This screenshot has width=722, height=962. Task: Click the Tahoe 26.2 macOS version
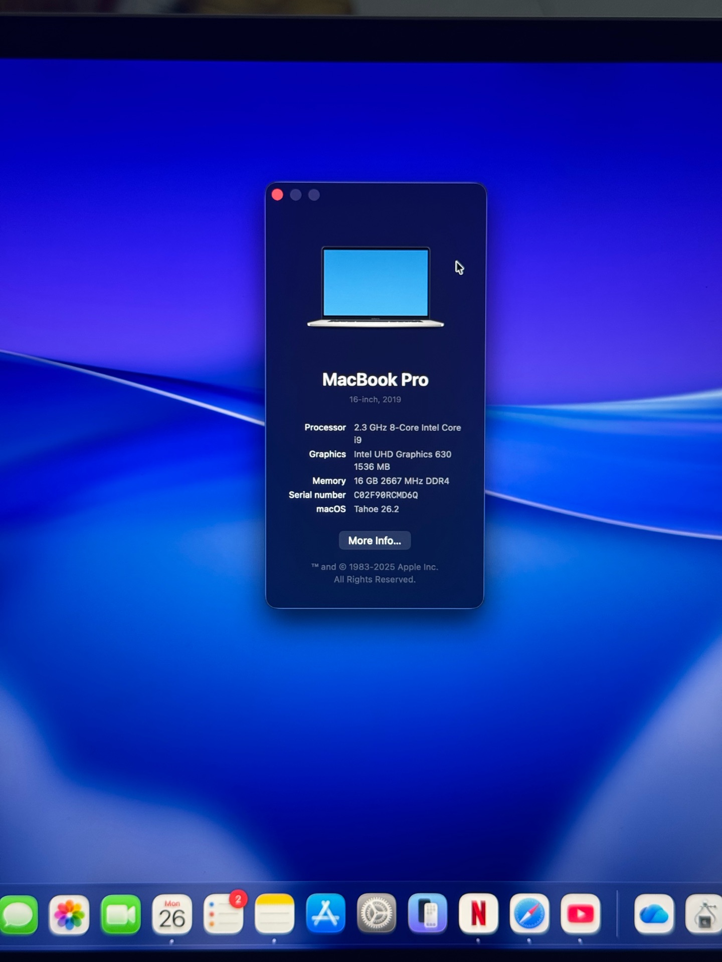377,509
